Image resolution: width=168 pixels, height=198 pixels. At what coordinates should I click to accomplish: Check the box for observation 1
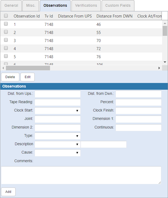click(6, 24)
